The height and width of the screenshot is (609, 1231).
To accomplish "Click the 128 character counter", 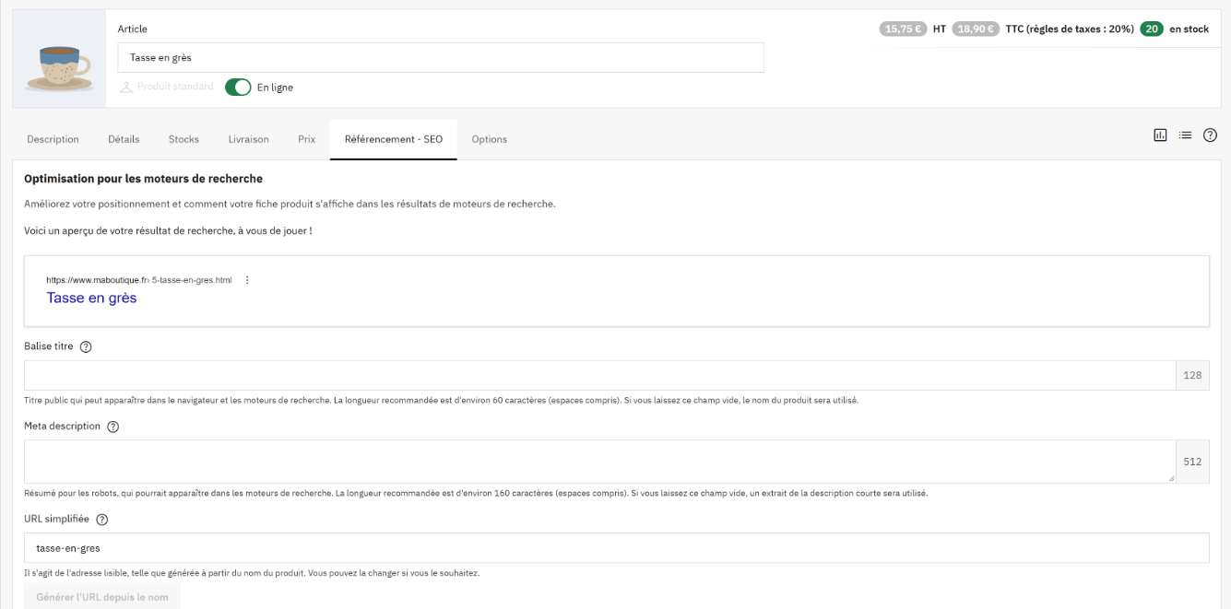I will pyautogui.click(x=1192, y=375).
